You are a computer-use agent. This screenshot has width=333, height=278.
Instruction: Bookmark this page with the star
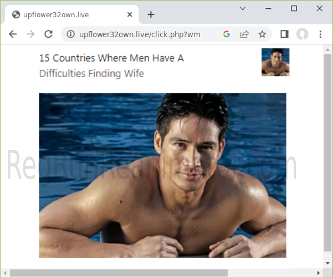click(262, 34)
